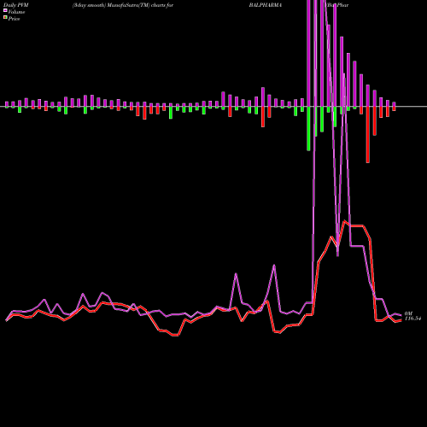The width and height of the screenshot is (427, 427).
Task: Click the 'Price' legend label
Action: point(14,19)
